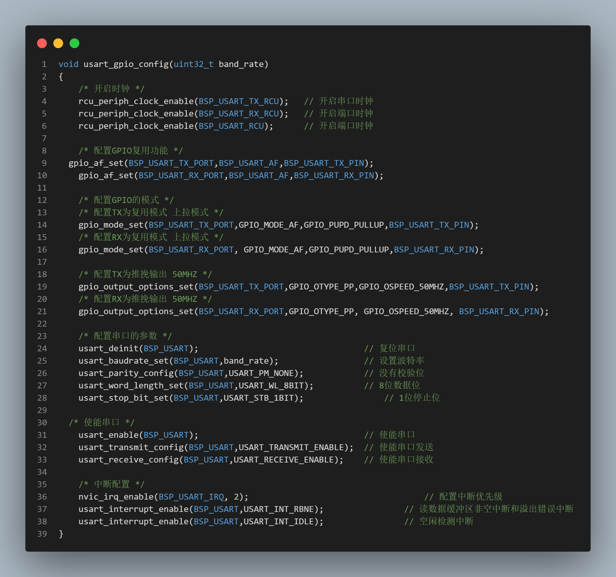
Task: Click GPIO_MODE_AF on line 16
Action: coord(274,250)
